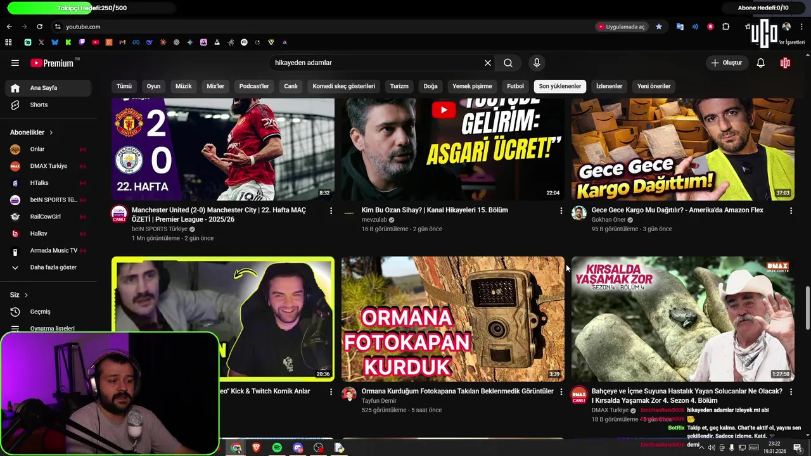Expand the Siz section

point(19,295)
